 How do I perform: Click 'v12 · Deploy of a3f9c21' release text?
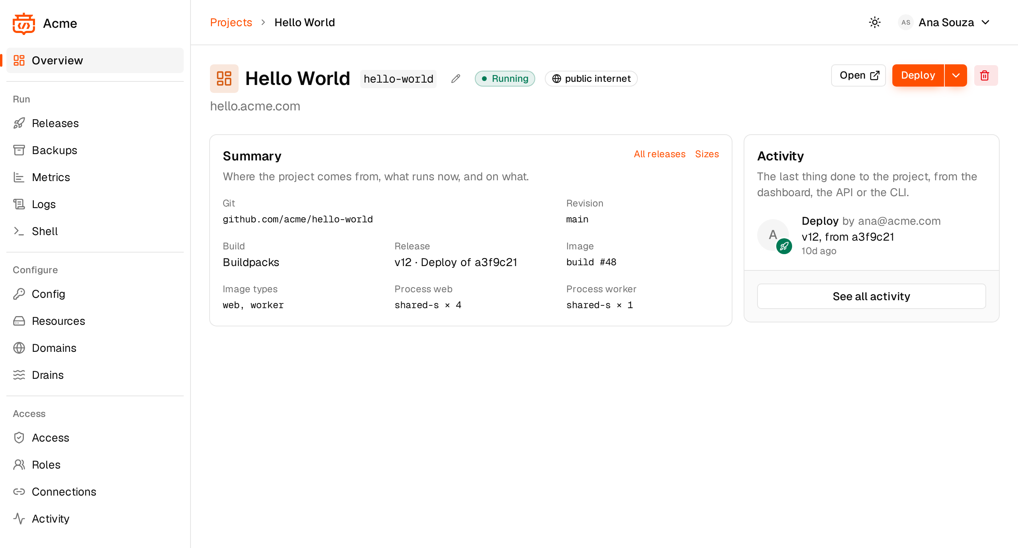coord(456,262)
